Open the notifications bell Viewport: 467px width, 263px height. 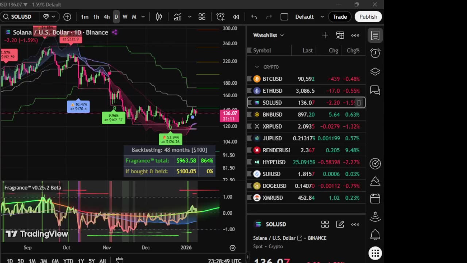pyautogui.click(x=375, y=235)
